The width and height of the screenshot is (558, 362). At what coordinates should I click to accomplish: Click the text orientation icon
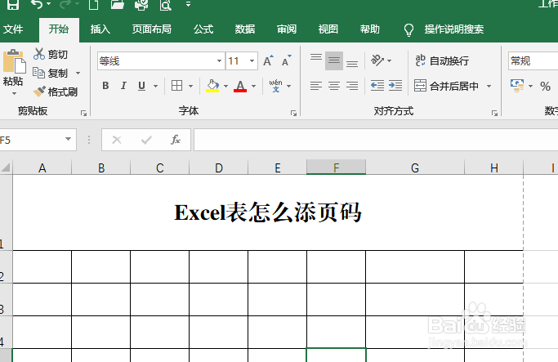(377, 60)
